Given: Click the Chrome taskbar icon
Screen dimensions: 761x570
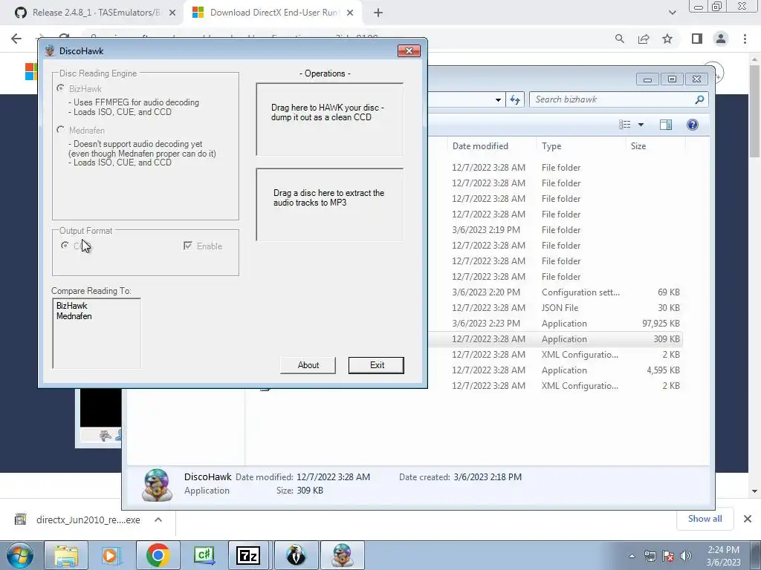Looking at the screenshot, I should (x=158, y=555).
